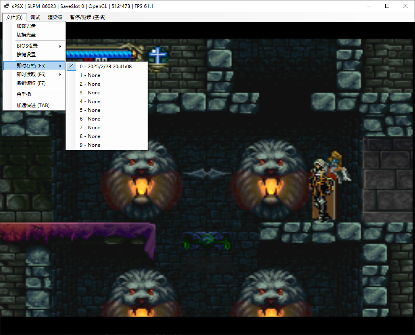Click 撤销读取 (F7) to undo load
Screen dimensions: 415x335
[34, 83]
